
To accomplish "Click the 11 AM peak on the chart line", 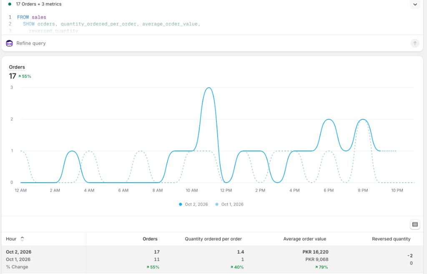I will (x=209, y=88).
